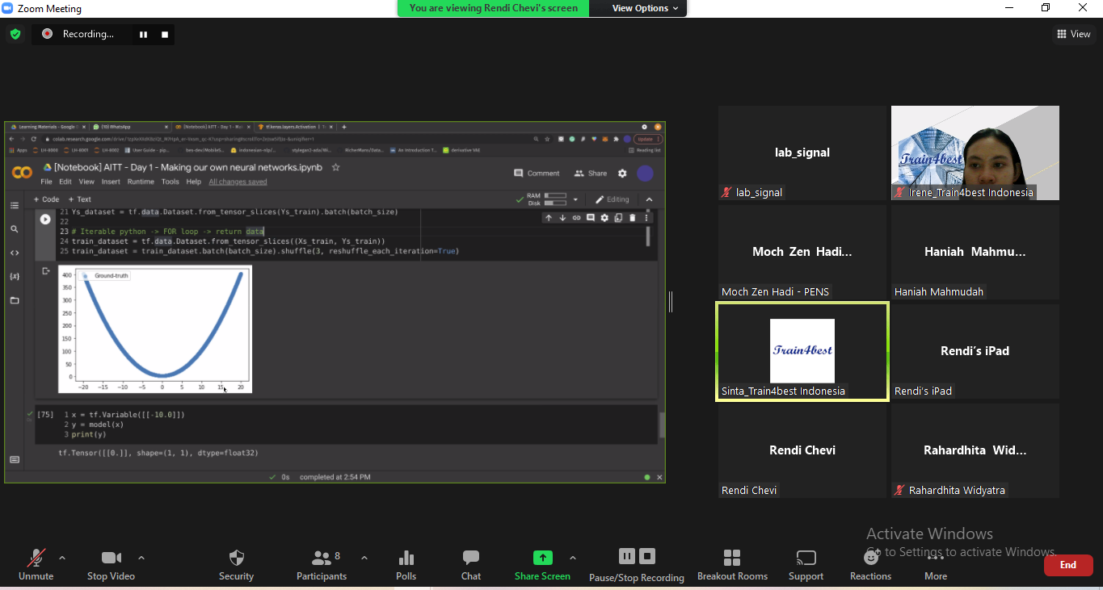
Task: Open the Colab variables {x} sidebar icon
Action: pyautogui.click(x=15, y=276)
